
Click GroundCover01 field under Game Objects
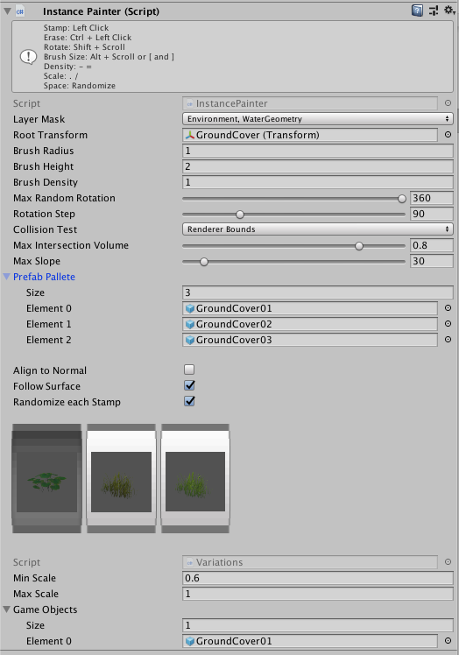tap(310, 641)
